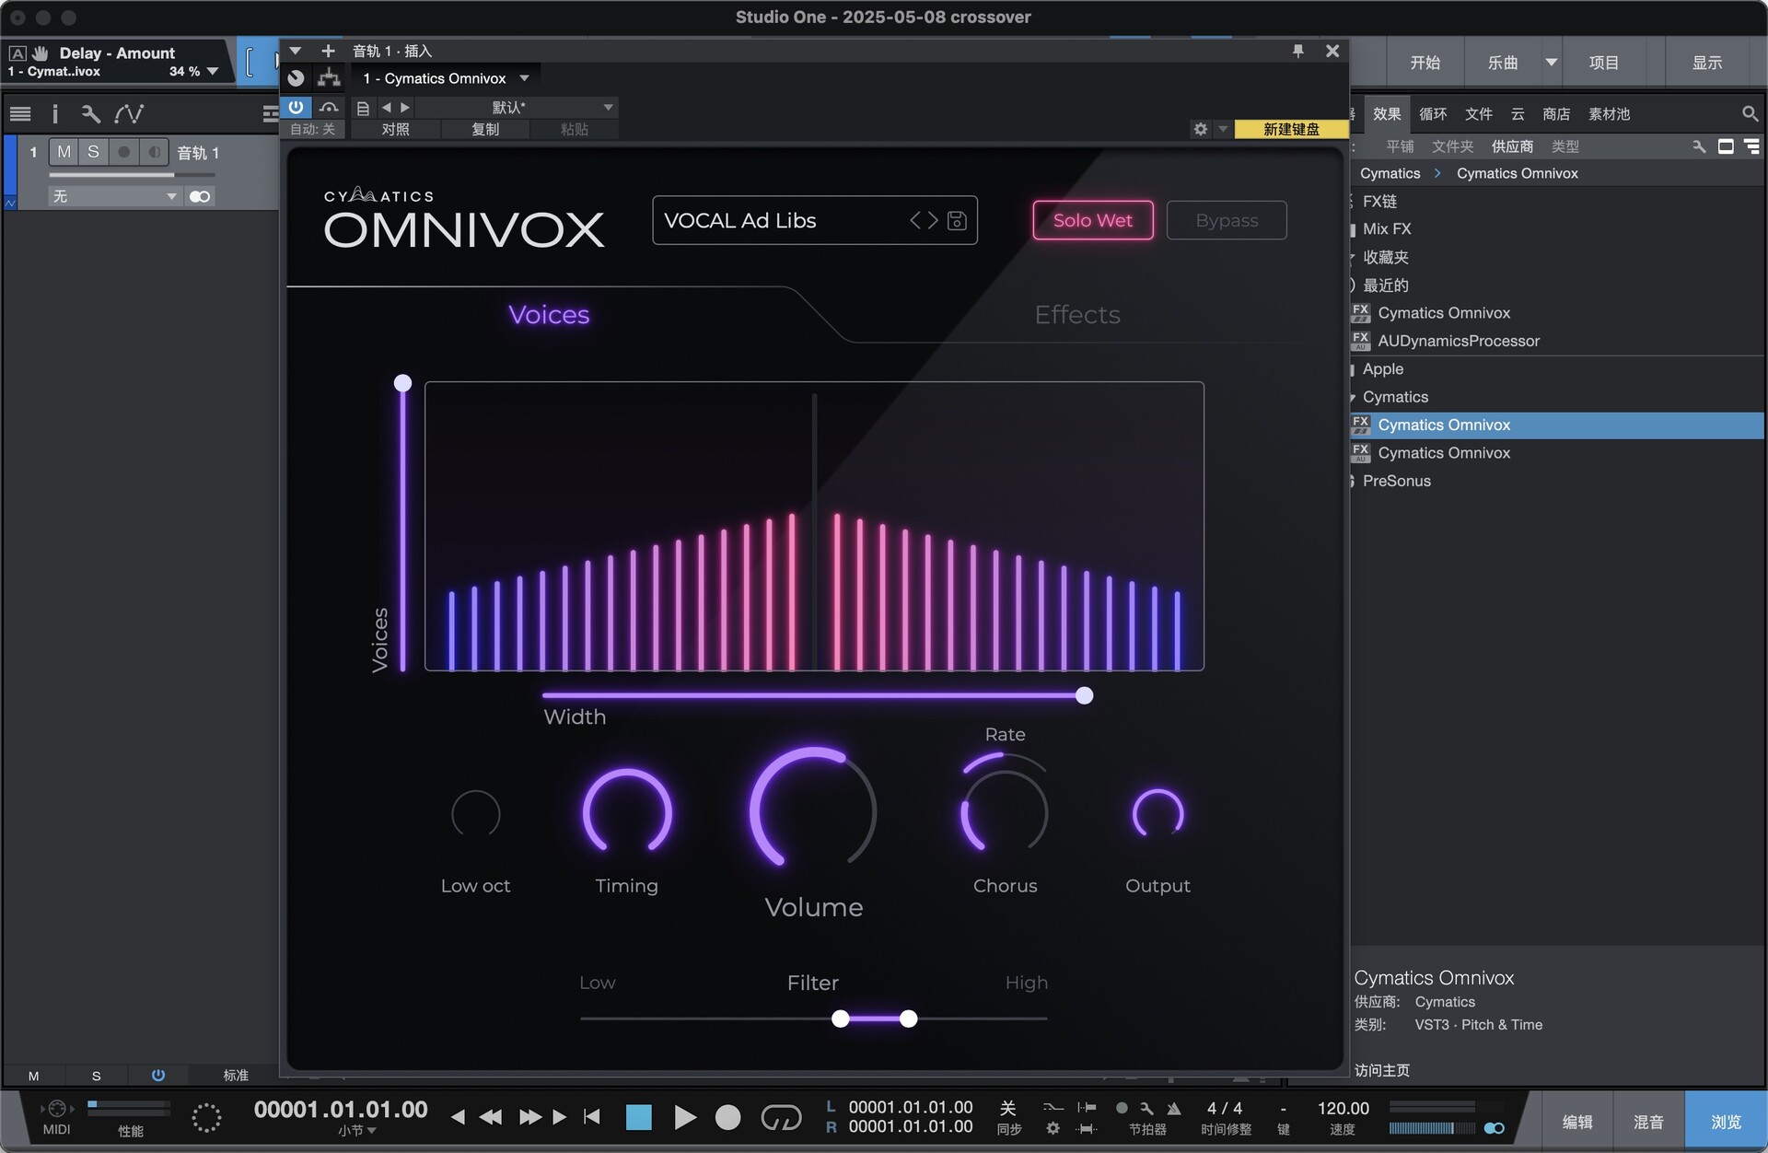Save the Omnivox preset with disk icon
The image size is (1768, 1153).
(957, 220)
